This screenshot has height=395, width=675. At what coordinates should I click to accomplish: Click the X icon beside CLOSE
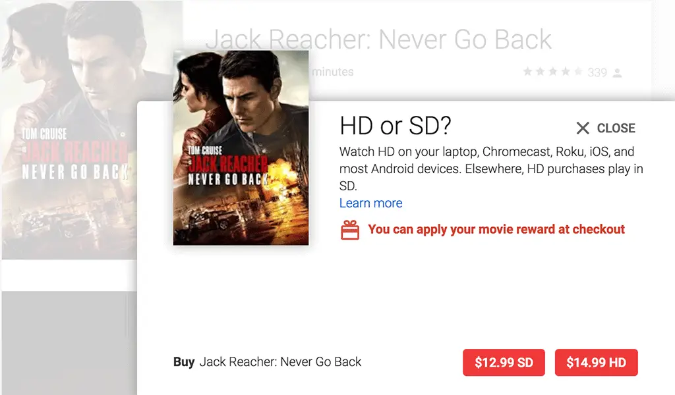coord(583,128)
